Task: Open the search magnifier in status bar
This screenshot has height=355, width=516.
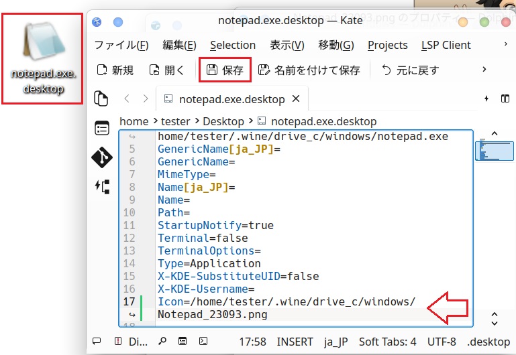Action: coord(163,342)
